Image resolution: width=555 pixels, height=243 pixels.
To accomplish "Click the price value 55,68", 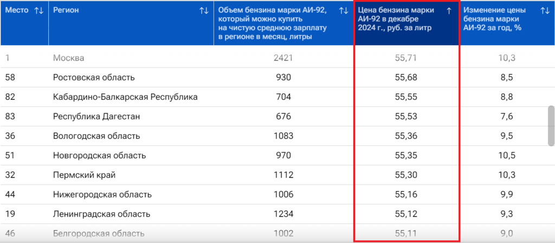I will point(406,77).
